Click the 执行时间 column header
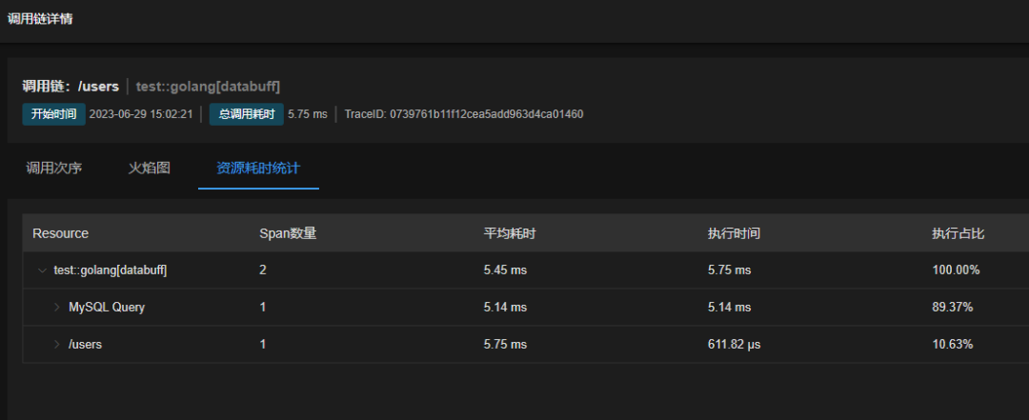1029x420 pixels. point(734,233)
